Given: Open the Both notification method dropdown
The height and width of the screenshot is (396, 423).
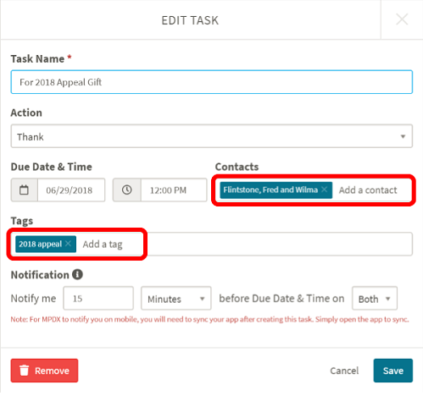Looking at the screenshot, I should point(375,299).
